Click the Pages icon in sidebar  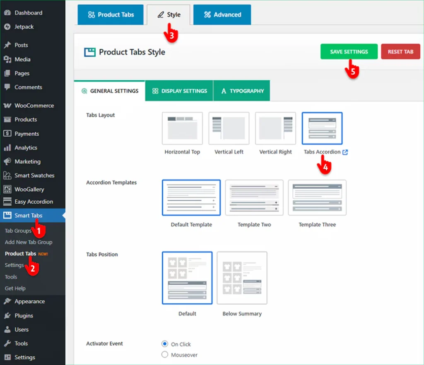(x=7, y=73)
